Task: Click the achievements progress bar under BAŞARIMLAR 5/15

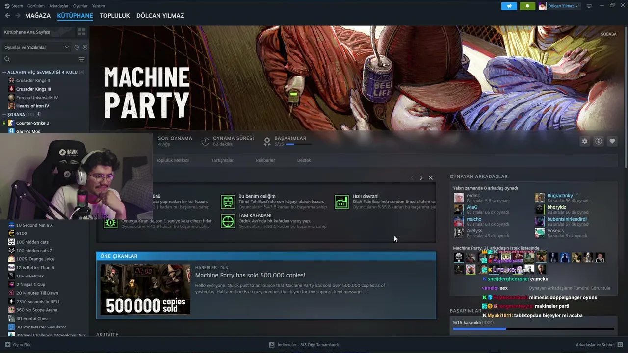Action: click(299, 144)
